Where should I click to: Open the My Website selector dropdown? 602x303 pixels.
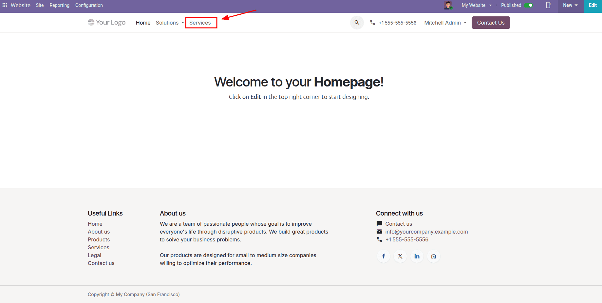pos(477,5)
